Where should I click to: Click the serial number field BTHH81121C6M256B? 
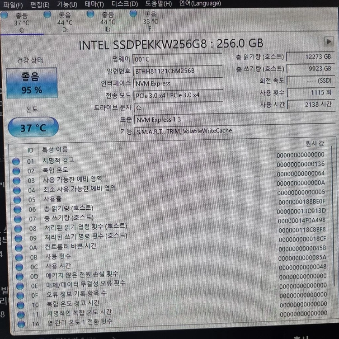(x=178, y=71)
